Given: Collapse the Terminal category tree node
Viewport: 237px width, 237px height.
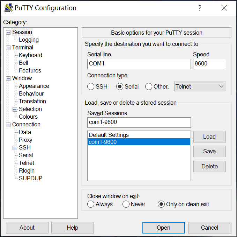Looking at the screenshot, I should 8,48.
